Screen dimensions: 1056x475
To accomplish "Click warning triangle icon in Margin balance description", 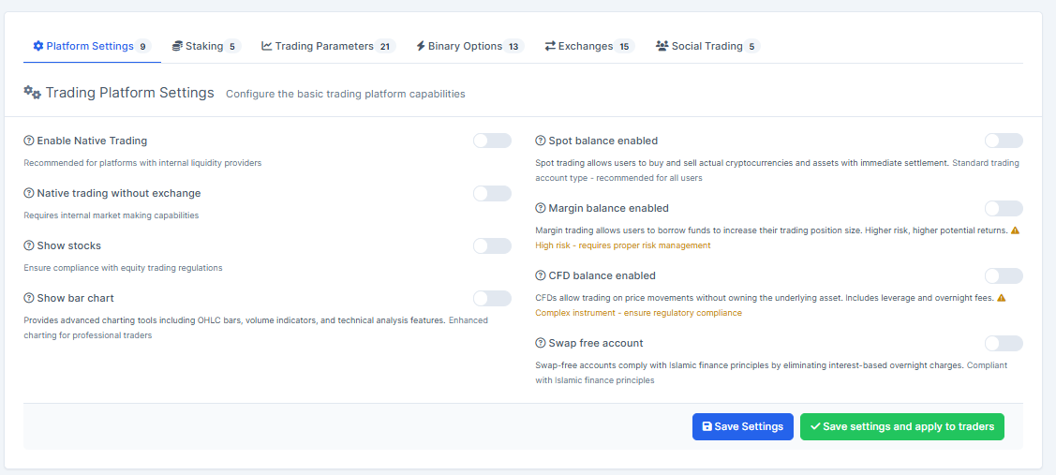I will 1015,230.
